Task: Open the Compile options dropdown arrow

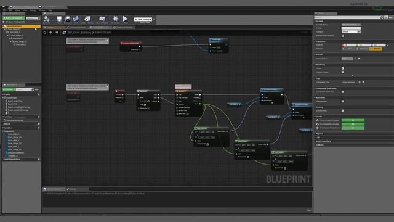Action: coord(53,20)
